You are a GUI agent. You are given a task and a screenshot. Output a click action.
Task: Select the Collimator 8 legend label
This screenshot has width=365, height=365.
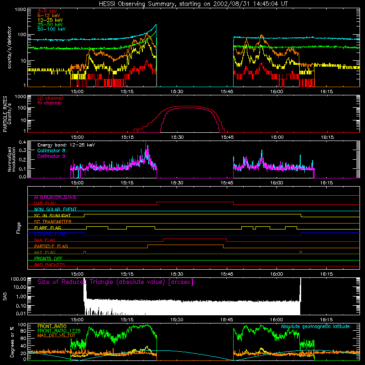tap(51, 151)
